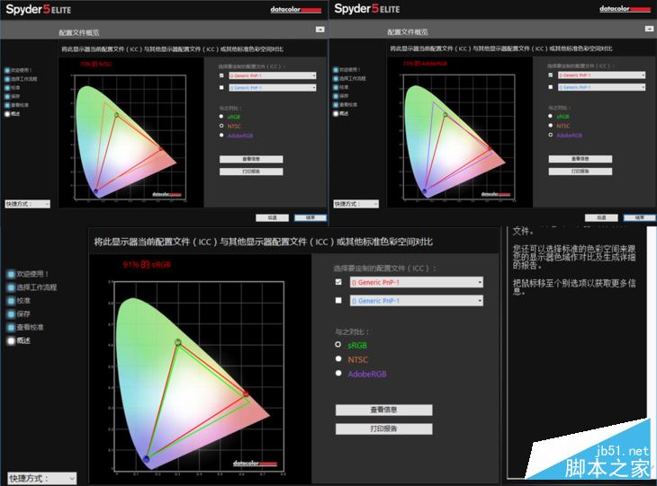Open red Generic PnP-1 dropdown in bottom window

417,282
